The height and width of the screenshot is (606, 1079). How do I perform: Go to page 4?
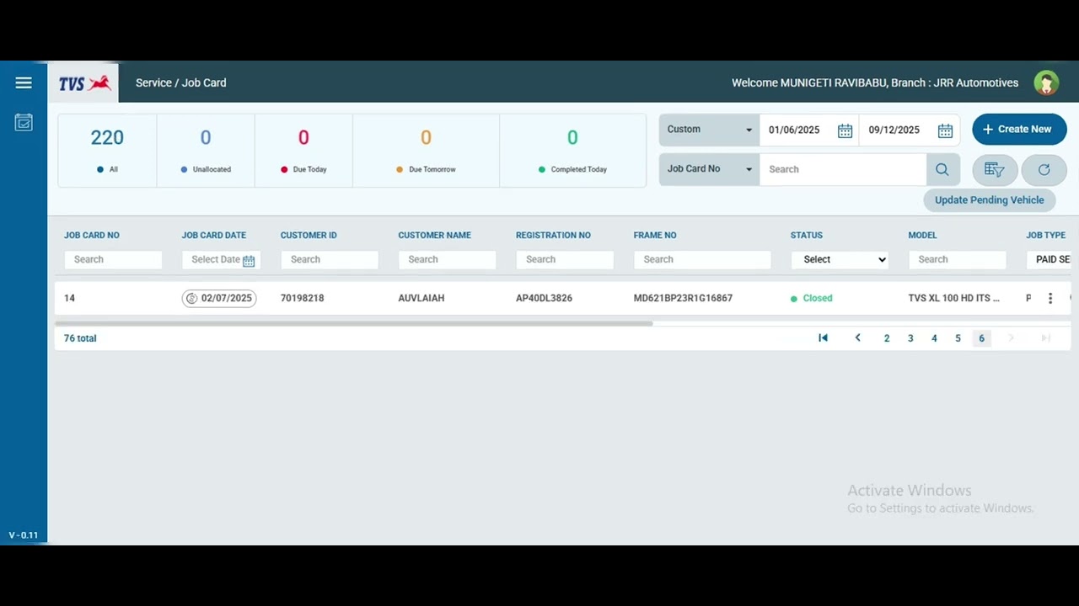(934, 338)
